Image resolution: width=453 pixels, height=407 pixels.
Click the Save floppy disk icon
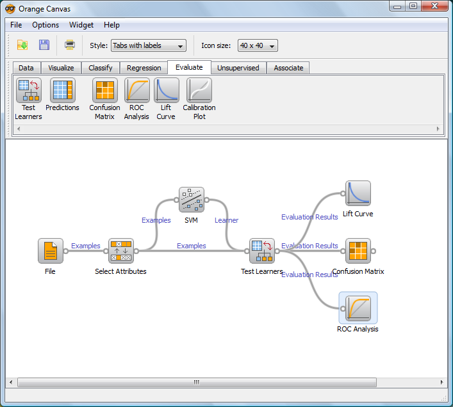[x=44, y=45]
